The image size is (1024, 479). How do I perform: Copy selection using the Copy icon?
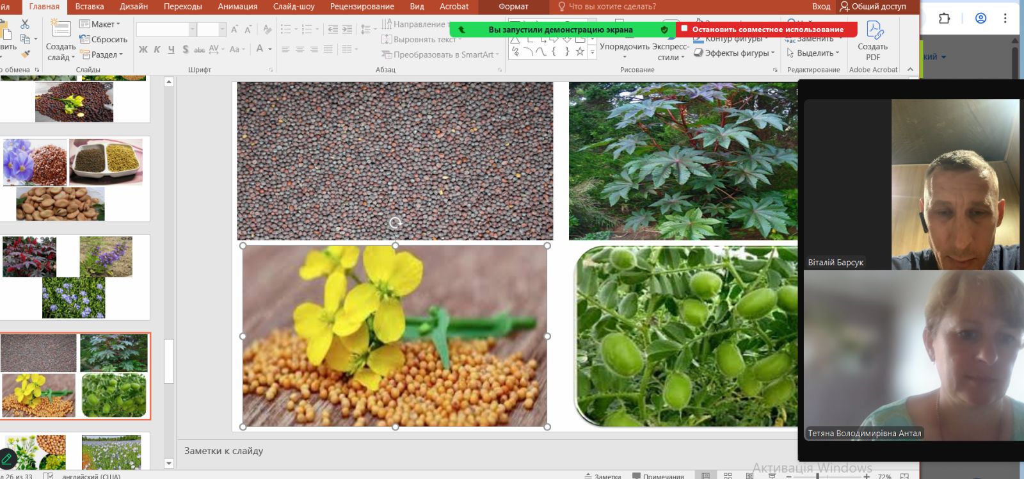click(x=25, y=39)
